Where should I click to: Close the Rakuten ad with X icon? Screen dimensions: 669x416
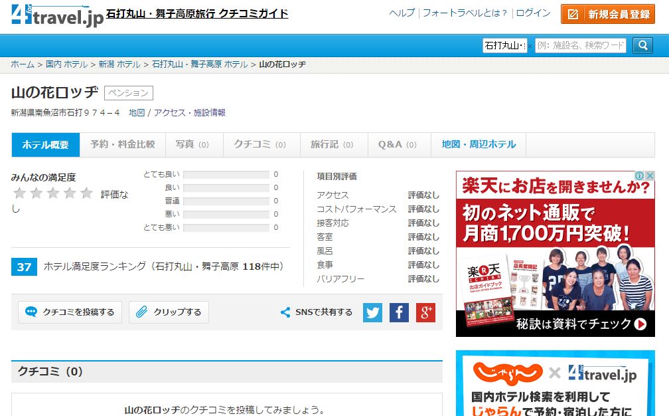pos(650,176)
